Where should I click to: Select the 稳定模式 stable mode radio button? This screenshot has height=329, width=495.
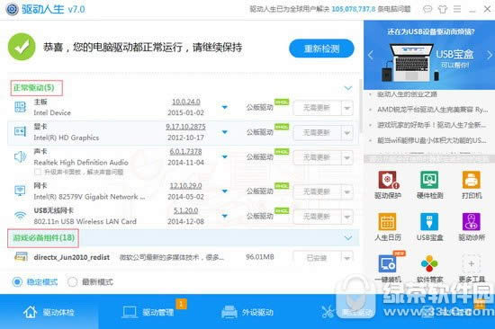tap(17, 281)
